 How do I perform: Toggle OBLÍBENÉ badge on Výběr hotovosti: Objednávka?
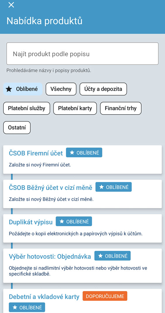(112, 256)
